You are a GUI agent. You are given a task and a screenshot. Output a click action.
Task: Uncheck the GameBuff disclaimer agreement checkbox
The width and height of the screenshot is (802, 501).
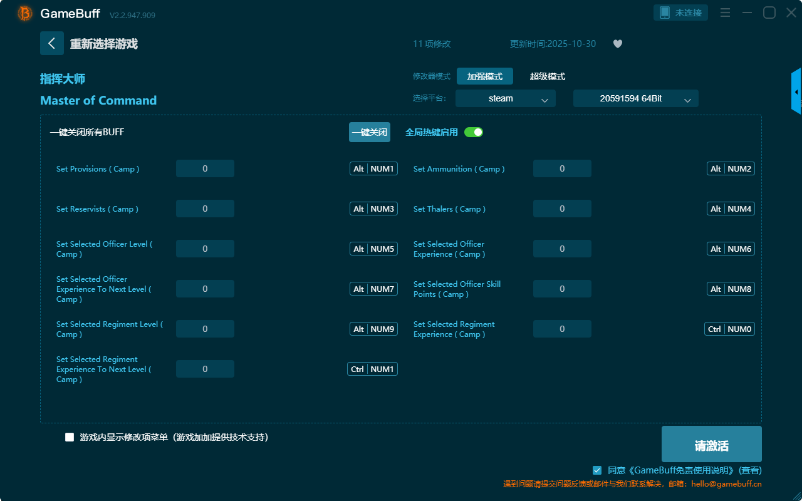[x=597, y=470]
